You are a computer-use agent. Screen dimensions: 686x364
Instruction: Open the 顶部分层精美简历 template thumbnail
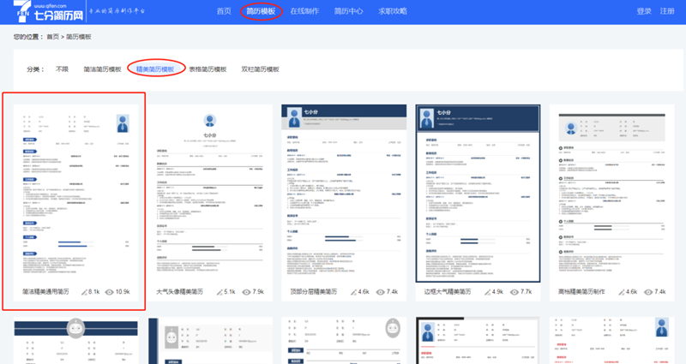pos(344,194)
